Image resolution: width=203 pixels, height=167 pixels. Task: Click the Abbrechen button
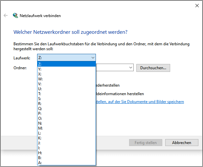[x=182, y=142]
